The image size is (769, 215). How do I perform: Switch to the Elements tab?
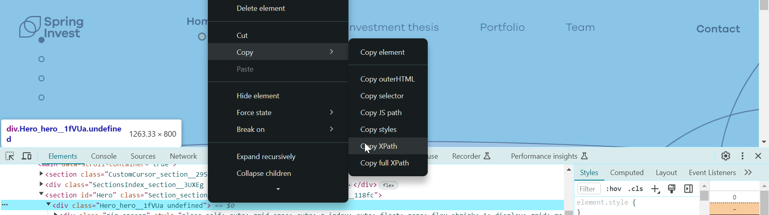click(x=62, y=156)
